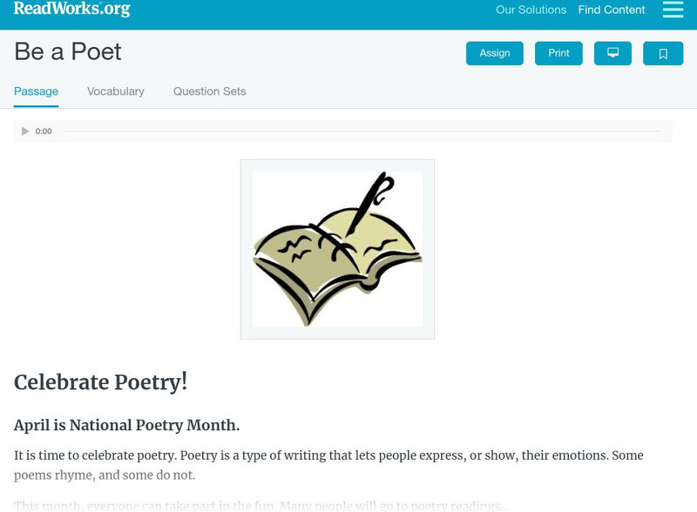Viewport: 697px width, 512px height.
Task: Select the bookmark ribbon icon
Action: [x=663, y=53]
